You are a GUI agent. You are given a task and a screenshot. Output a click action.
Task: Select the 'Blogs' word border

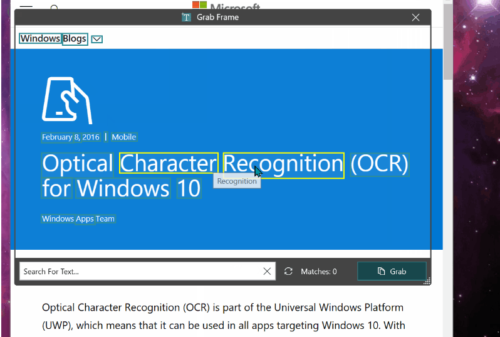75,39
